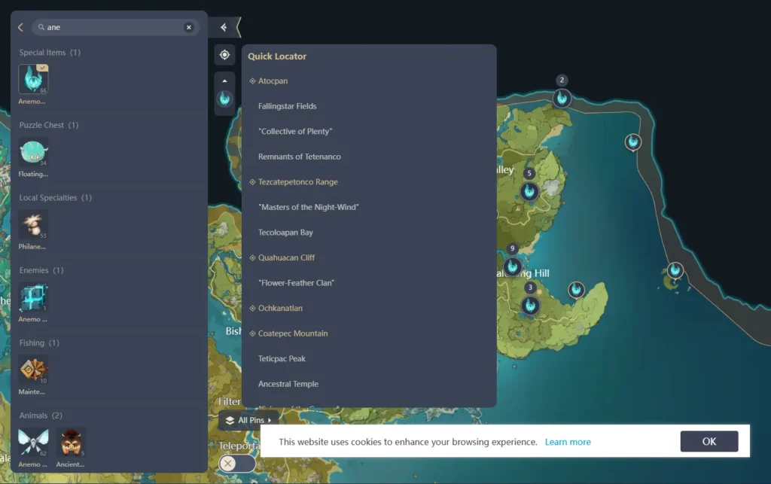Screen dimensions: 771x484
Task: Jump to Coatepec Mountain
Action: click(x=293, y=333)
